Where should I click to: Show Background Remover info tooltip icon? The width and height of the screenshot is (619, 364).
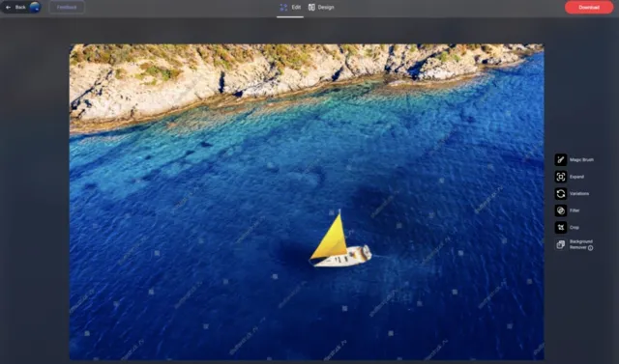pyautogui.click(x=590, y=248)
